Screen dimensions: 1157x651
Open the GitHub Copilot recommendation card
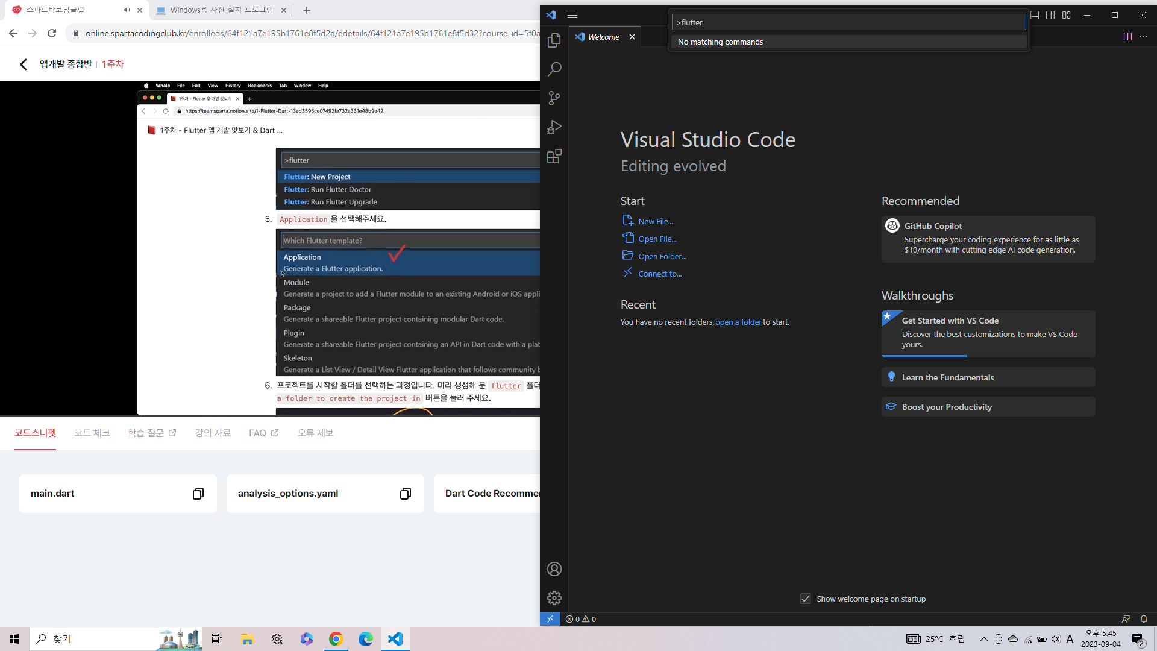point(988,239)
